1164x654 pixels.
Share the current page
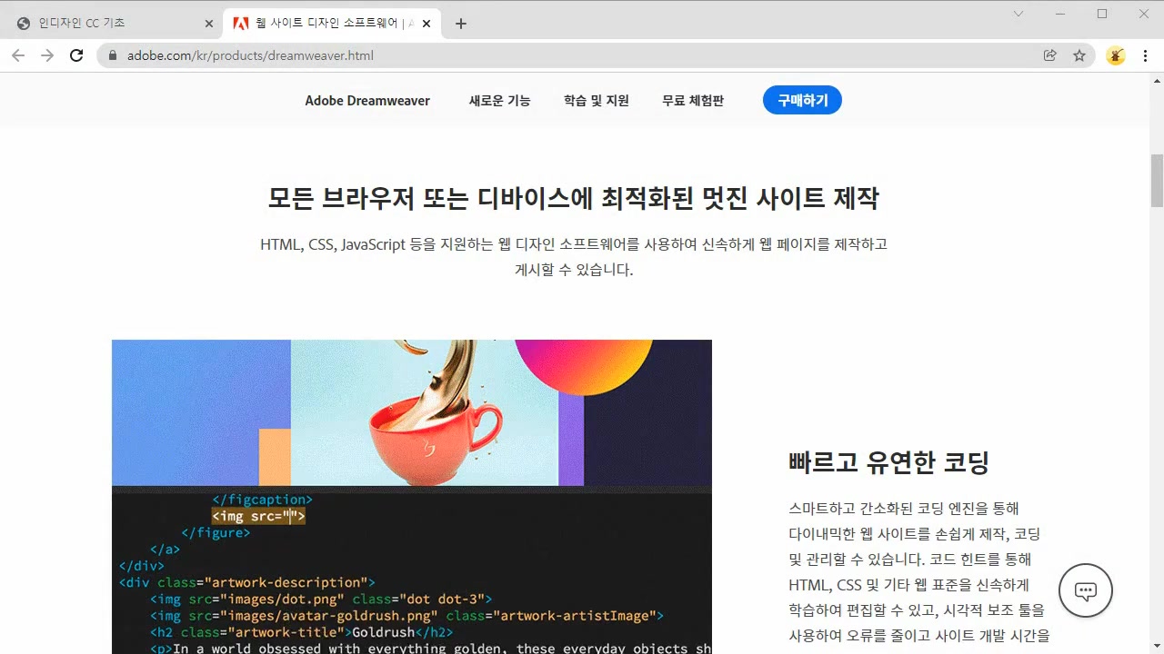click(1049, 55)
